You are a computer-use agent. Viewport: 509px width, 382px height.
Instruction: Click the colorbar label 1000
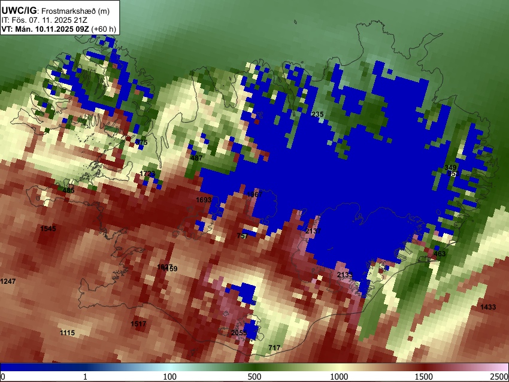coord(339,377)
